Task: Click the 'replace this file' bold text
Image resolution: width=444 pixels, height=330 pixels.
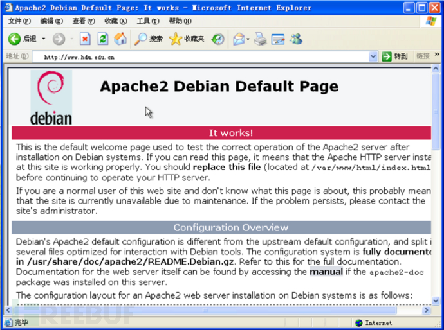Action: [227, 167]
